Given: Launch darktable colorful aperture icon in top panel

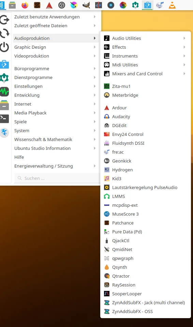Looking at the screenshot, I should pos(123,5).
